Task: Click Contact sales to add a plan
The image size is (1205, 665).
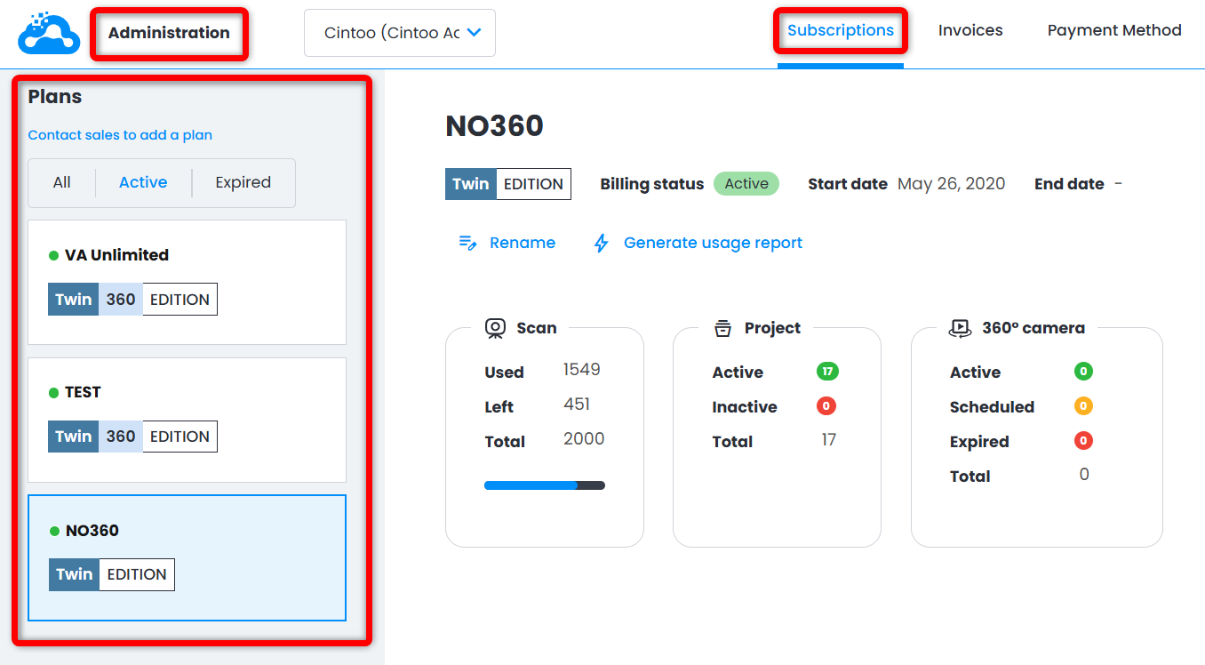Action: coord(120,135)
